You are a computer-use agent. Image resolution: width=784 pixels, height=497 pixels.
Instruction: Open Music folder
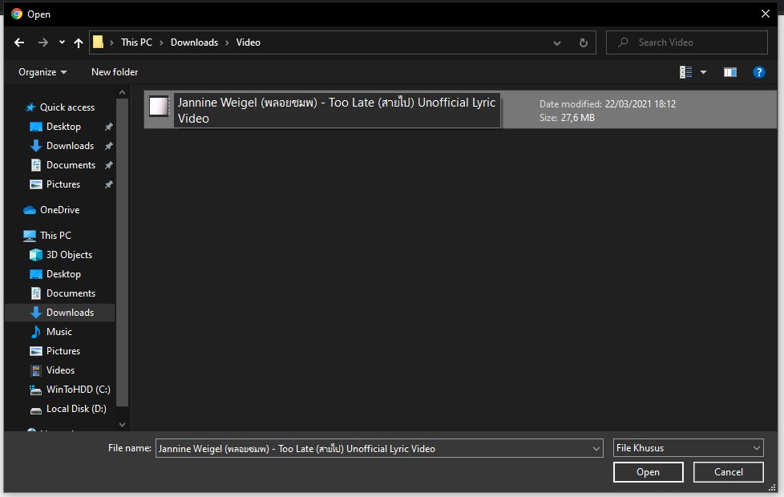[51, 332]
